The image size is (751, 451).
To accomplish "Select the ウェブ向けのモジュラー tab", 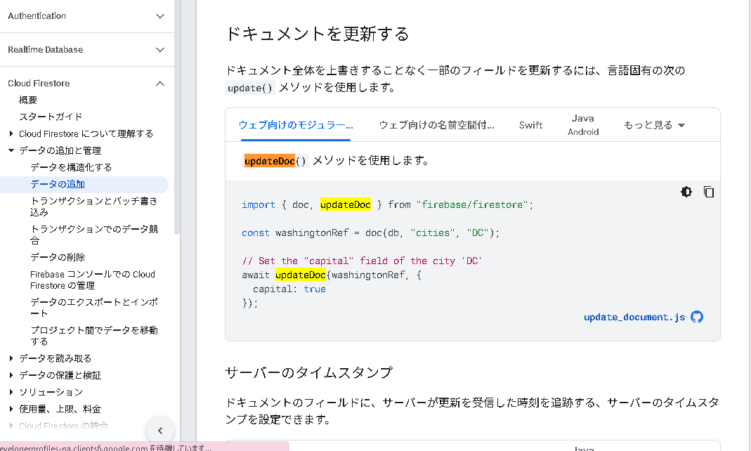I will click(x=296, y=125).
